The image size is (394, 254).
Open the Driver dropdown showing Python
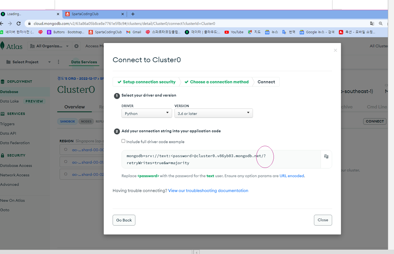point(147,113)
